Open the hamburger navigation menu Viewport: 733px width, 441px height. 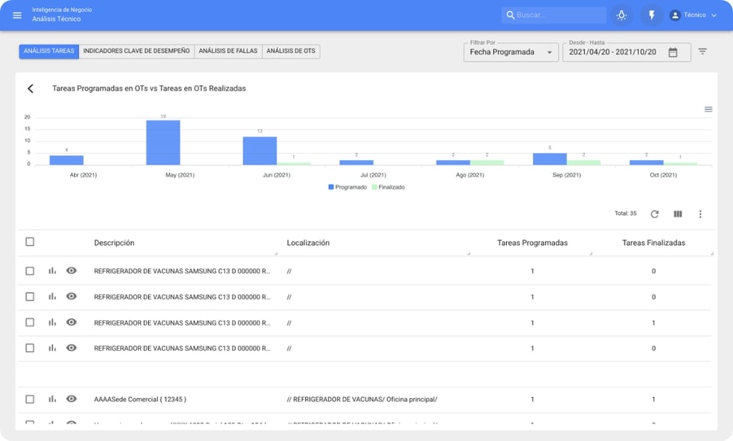click(x=18, y=15)
